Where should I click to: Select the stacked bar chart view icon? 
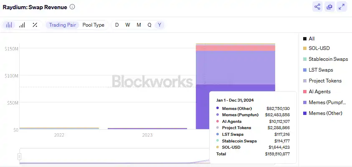(9, 25)
